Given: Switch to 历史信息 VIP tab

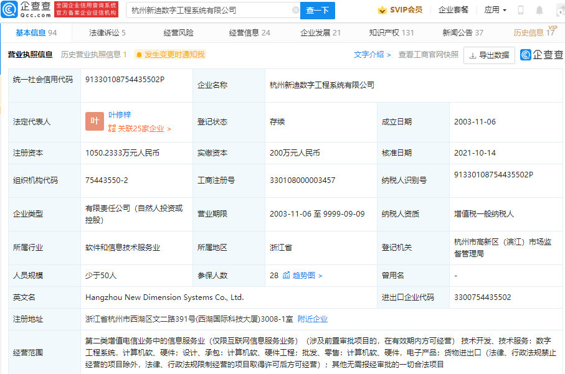Looking at the screenshot, I should pyautogui.click(x=534, y=32).
